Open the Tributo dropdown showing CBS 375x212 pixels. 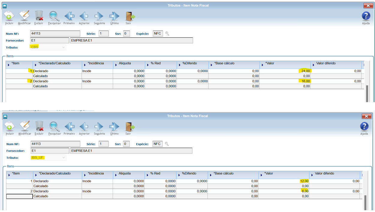click(48, 47)
